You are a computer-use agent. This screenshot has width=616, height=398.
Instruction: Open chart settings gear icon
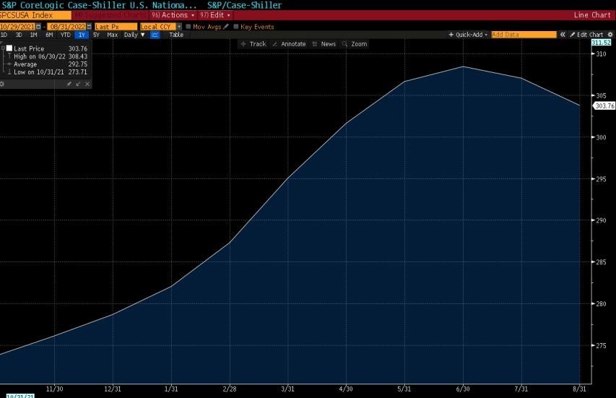tap(610, 35)
